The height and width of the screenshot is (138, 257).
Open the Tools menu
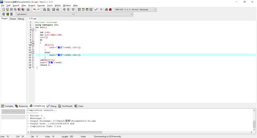coord(50,6)
